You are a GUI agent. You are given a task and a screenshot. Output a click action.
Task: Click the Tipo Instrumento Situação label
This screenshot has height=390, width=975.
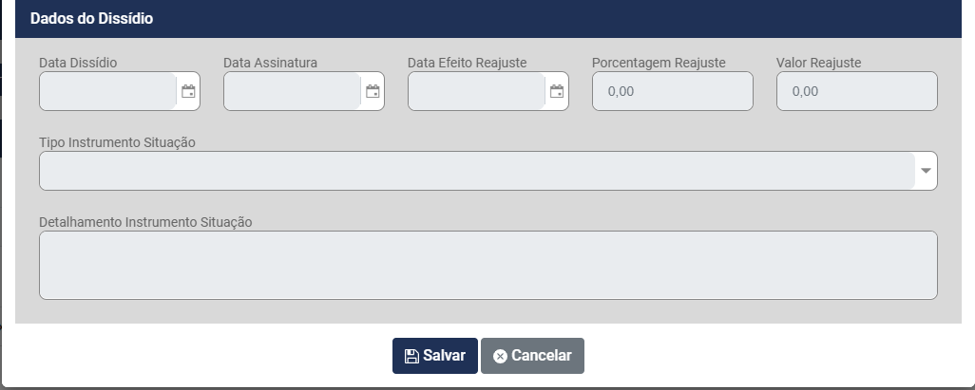click(x=117, y=142)
